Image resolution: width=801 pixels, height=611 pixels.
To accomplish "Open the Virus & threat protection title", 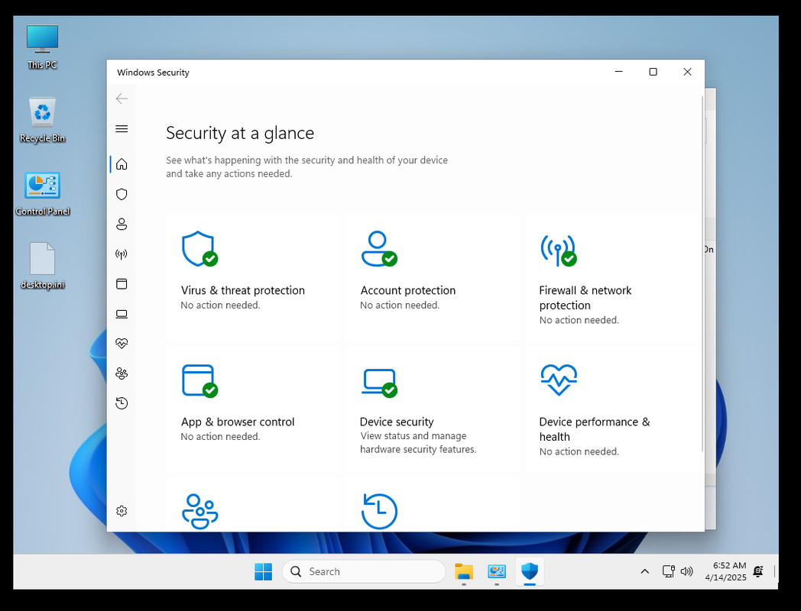I will click(242, 290).
